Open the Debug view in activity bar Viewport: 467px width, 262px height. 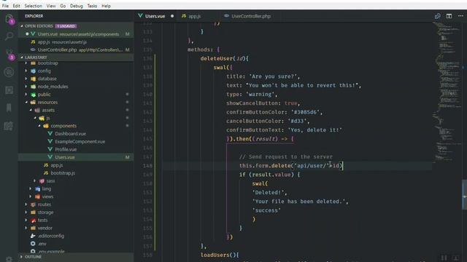(x=9, y=72)
